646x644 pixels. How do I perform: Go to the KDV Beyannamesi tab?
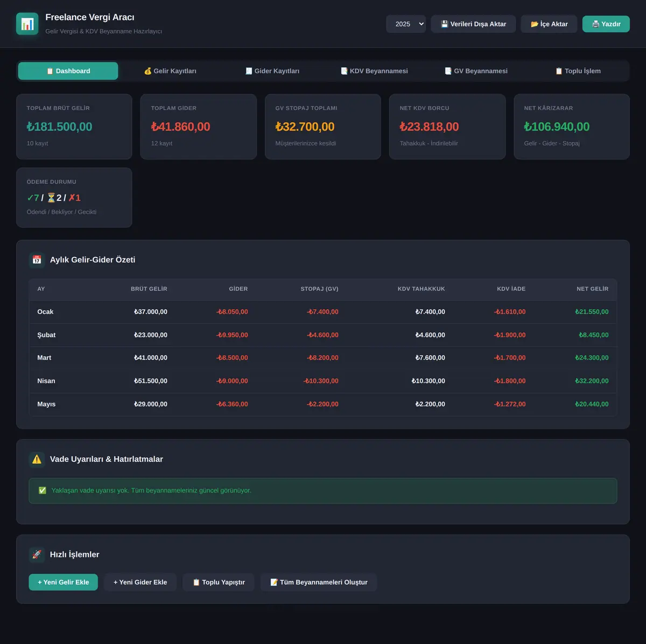click(374, 71)
